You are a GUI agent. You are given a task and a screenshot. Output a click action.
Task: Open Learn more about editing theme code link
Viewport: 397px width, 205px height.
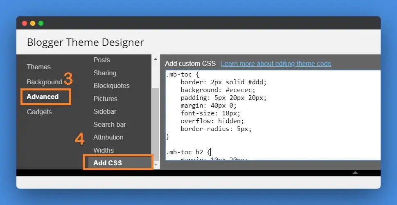coord(276,63)
